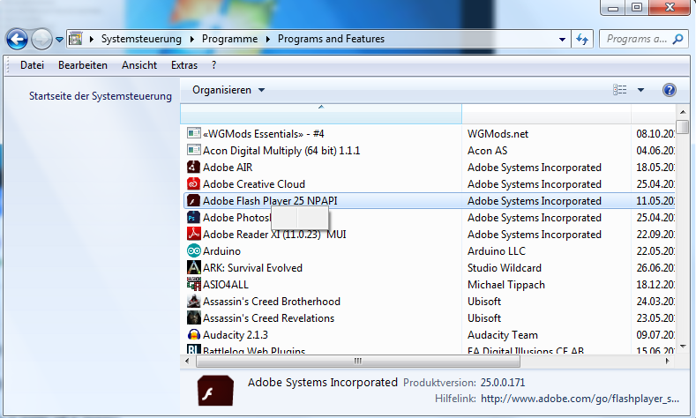Go back with the blue arrow button
The width and height of the screenshot is (696, 418).
click(17, 40)
